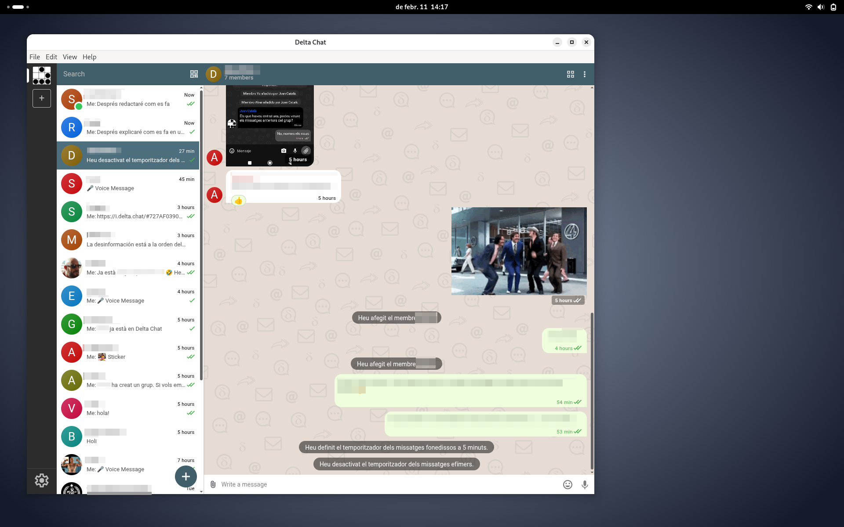
Task: Open the View menu
Action: coord(70,57)
